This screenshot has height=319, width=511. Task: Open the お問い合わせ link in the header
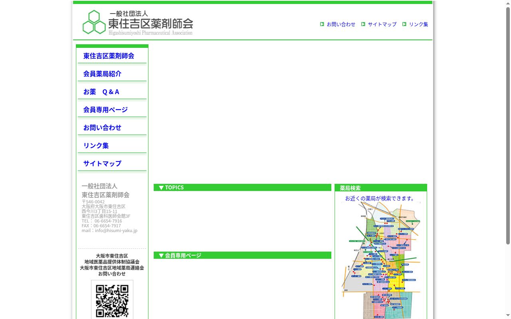[x=341, y=24]
